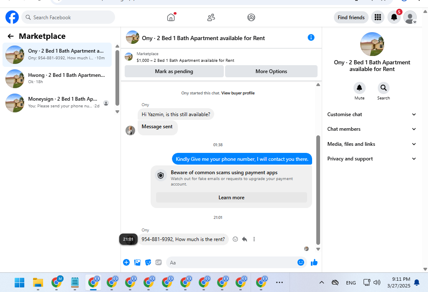Show hidden system tray icons
The image size is (428, 292).
[x=322, y=282]
